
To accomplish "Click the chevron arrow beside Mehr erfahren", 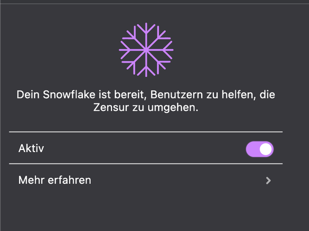I will coord(268,181).
